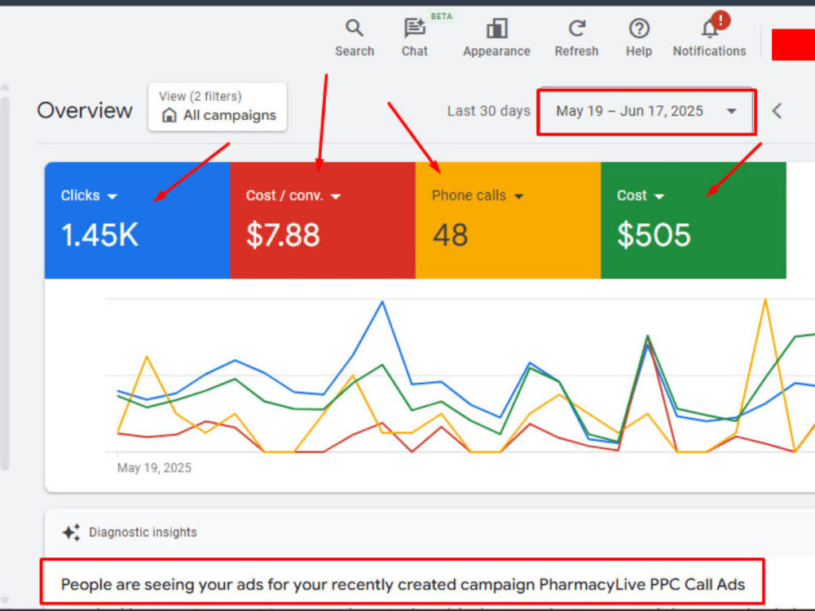The width and height of the screenshot is (815, 611).
Task: Refresh the account data
Action: point(576,38)
